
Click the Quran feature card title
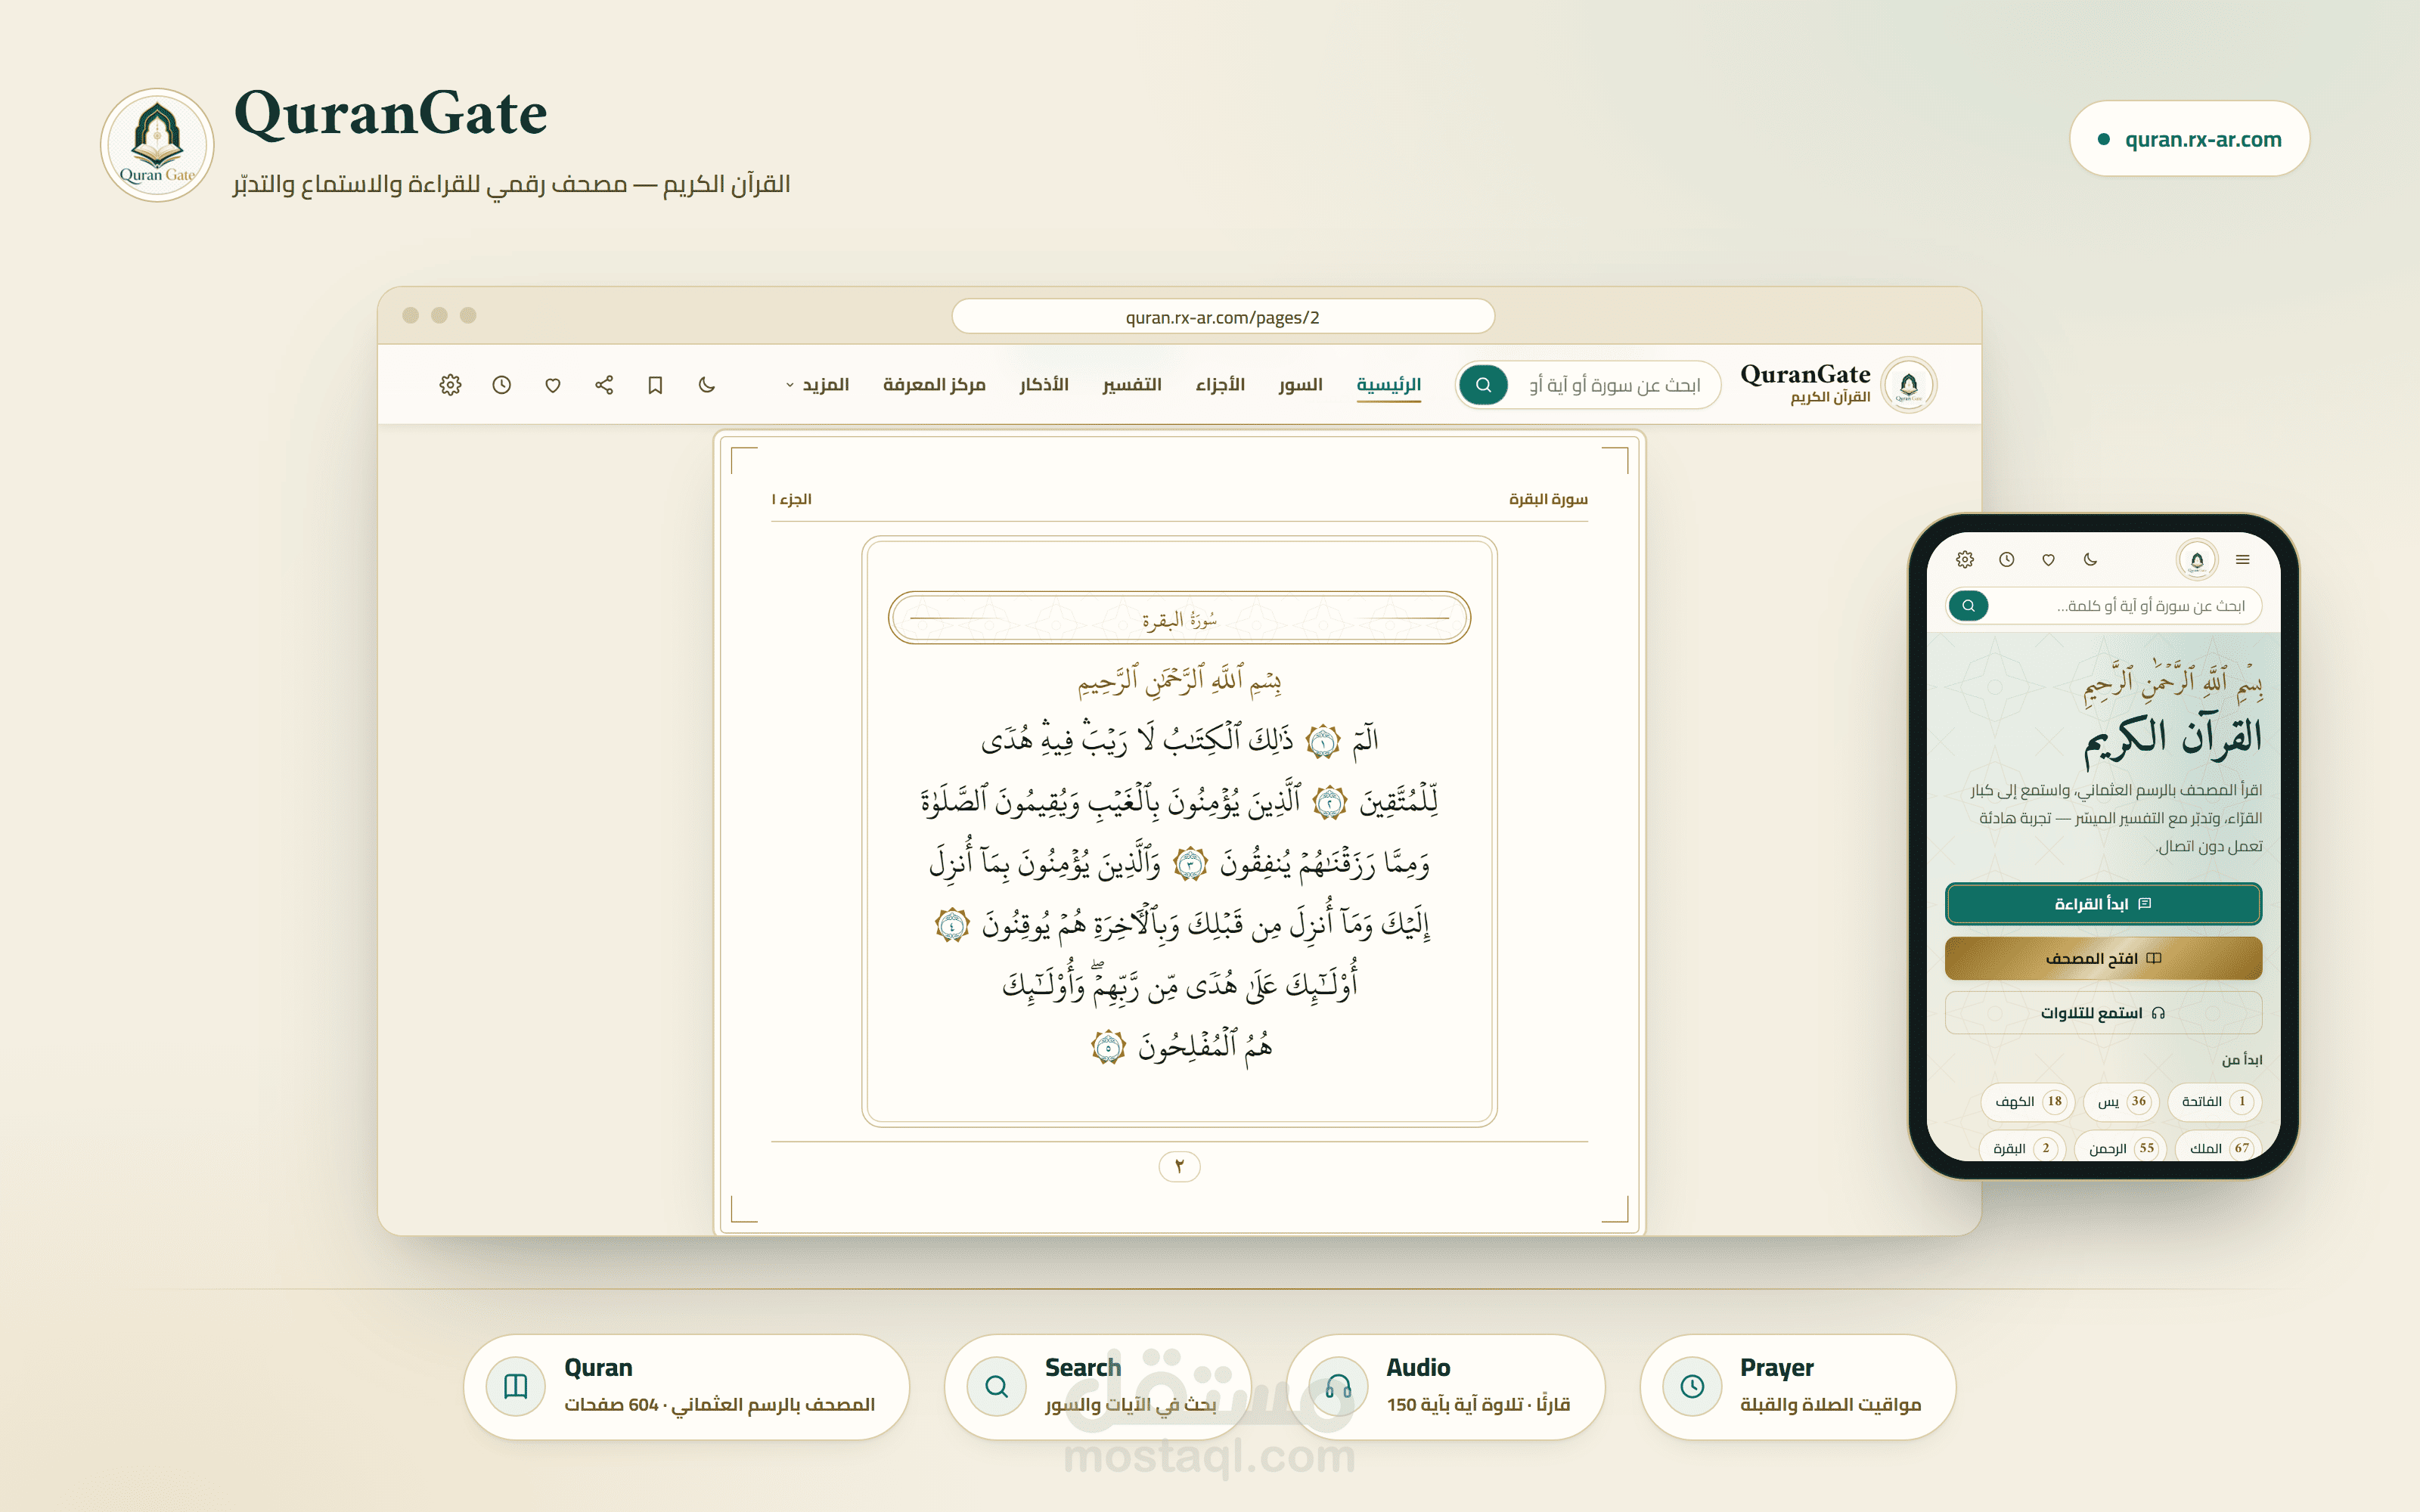(x=598, y=1367)
